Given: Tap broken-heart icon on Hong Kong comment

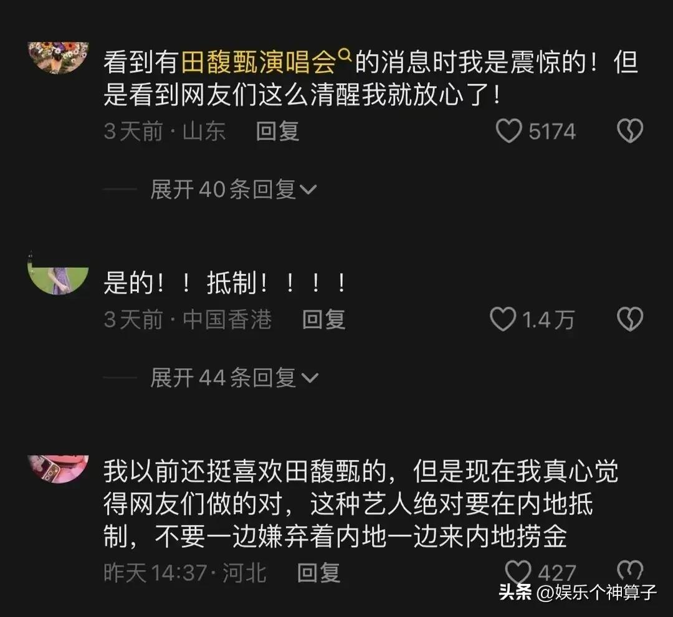Looking at the screenshot, I should point(629,319).
